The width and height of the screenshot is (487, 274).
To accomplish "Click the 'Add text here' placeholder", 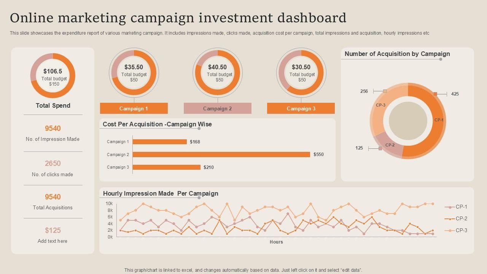I will 53,241.
